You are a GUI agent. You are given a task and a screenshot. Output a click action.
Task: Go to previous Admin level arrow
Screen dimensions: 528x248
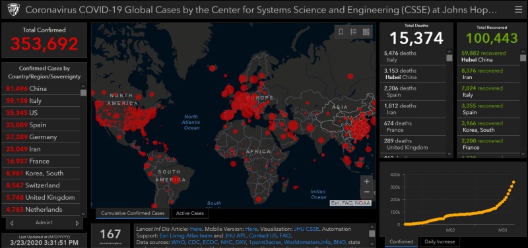point(11,223)
